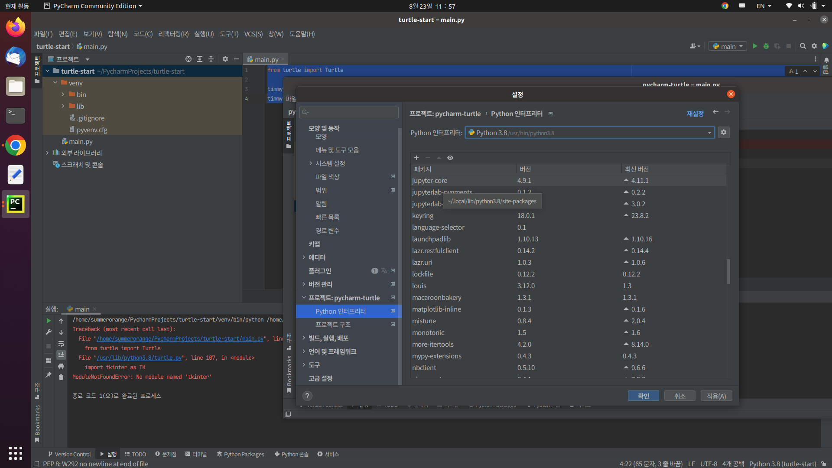Click inside the settings search field
This screenshot has height=468, width=832.
click(349, 112)
